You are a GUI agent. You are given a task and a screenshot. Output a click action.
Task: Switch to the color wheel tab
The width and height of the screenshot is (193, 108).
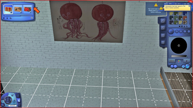pos(179,61)
